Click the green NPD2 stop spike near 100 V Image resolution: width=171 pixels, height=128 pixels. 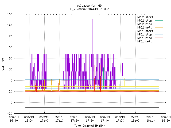(104, 57)
